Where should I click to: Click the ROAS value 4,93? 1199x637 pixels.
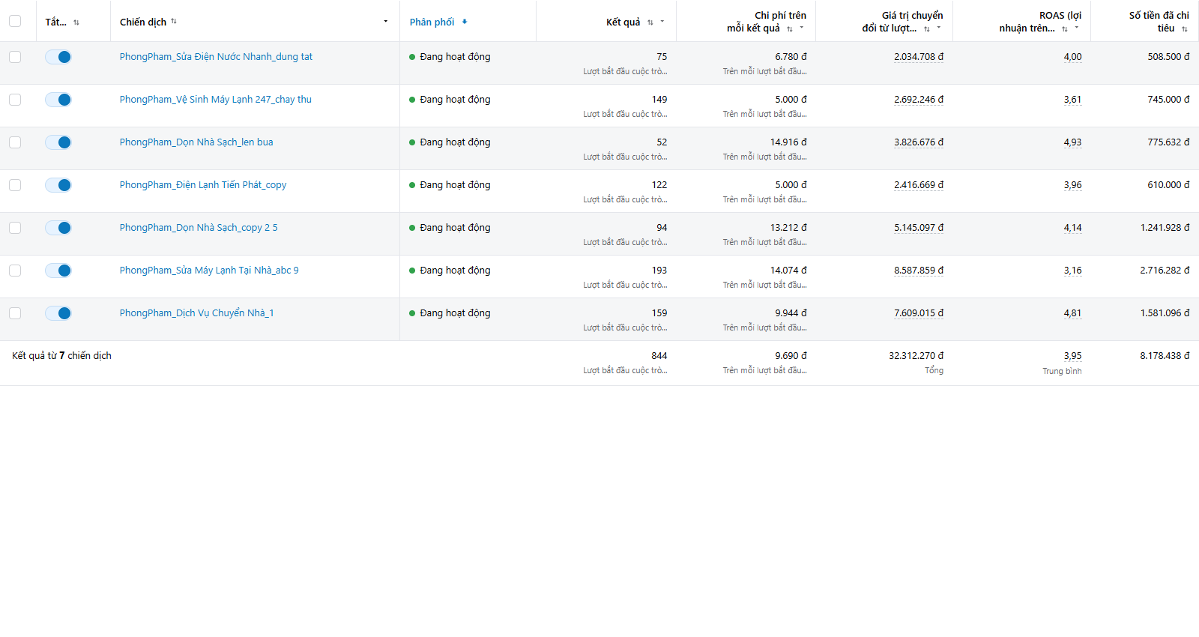point(1072,142)
